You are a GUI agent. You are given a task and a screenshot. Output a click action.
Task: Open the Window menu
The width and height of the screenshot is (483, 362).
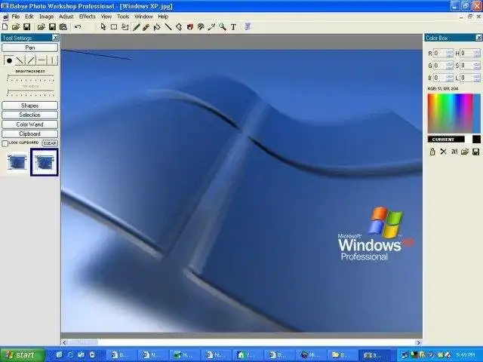coord(143,17)
